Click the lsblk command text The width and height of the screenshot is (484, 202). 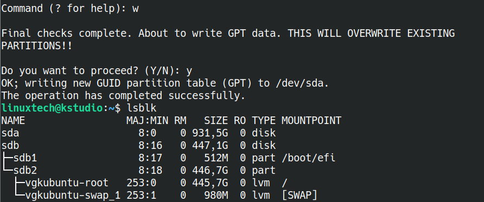142,108
